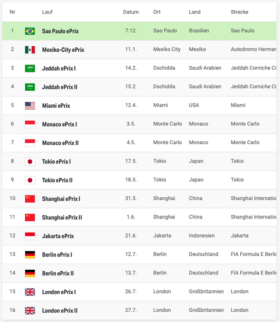This screenshot has height=322, width=280.
Task: Click the Mexico flag icon
Action: [x=30, y=49]
